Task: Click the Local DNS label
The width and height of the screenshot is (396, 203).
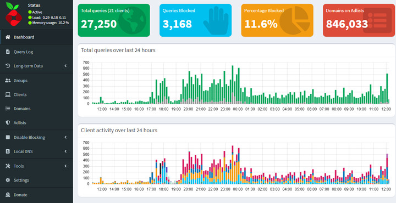Action: tap(23, 151)
